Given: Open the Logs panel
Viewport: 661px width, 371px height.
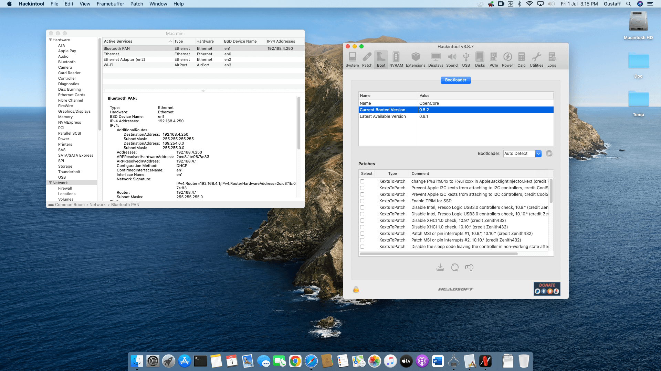Looking at the screenshot, I should [552, 59].
